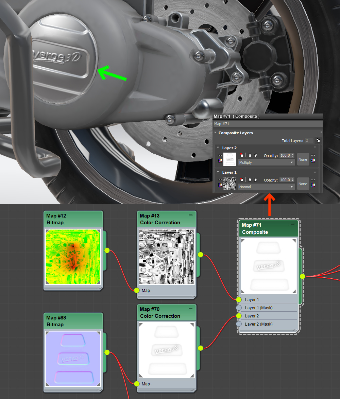Viewport: 340px width, 399px height.
Task: Open Layer 1 mask color correction icon
Action: [313, 185]
